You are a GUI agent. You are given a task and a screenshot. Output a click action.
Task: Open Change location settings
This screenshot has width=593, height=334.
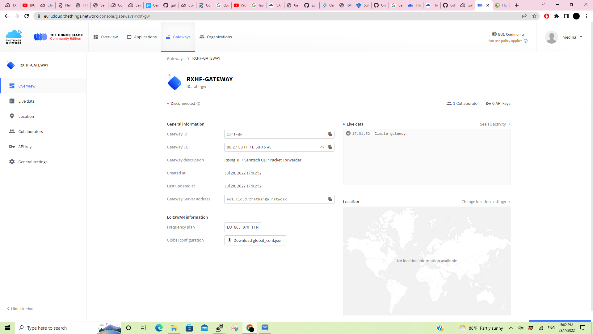pyautogui.click(x=486, y=202)
